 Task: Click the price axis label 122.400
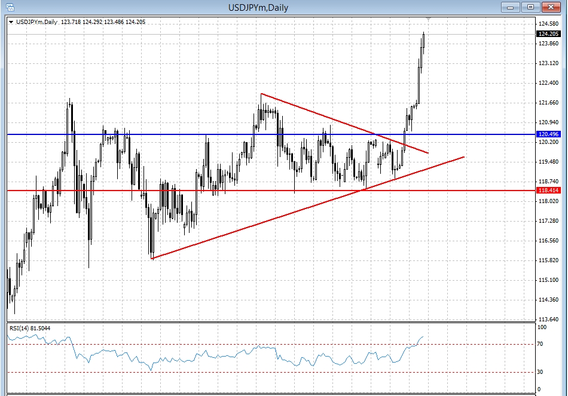[548, 83]
